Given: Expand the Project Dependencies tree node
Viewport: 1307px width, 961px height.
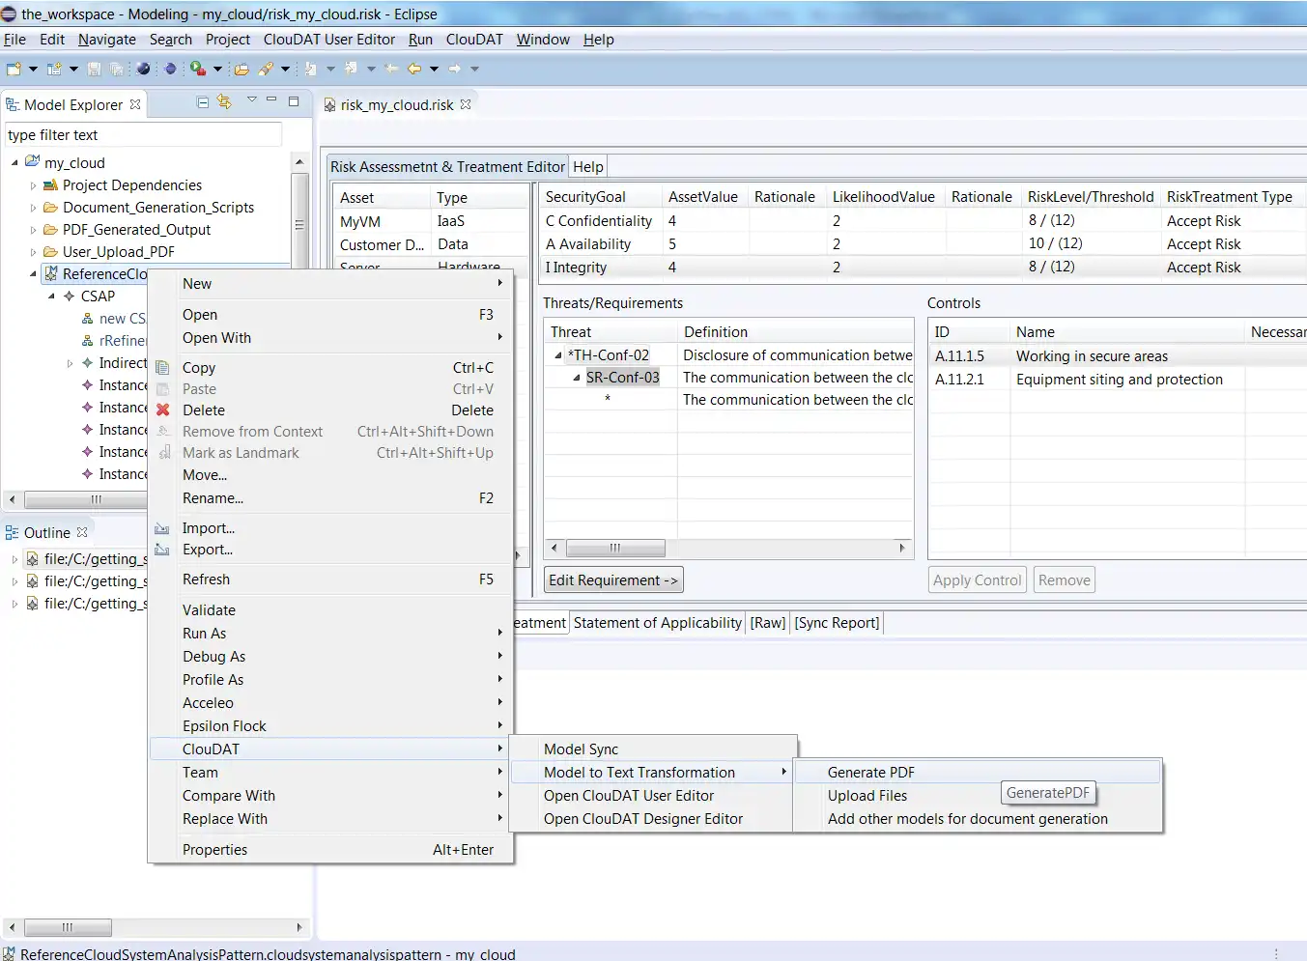Looking at the screenshot, I should pos(33,185).
